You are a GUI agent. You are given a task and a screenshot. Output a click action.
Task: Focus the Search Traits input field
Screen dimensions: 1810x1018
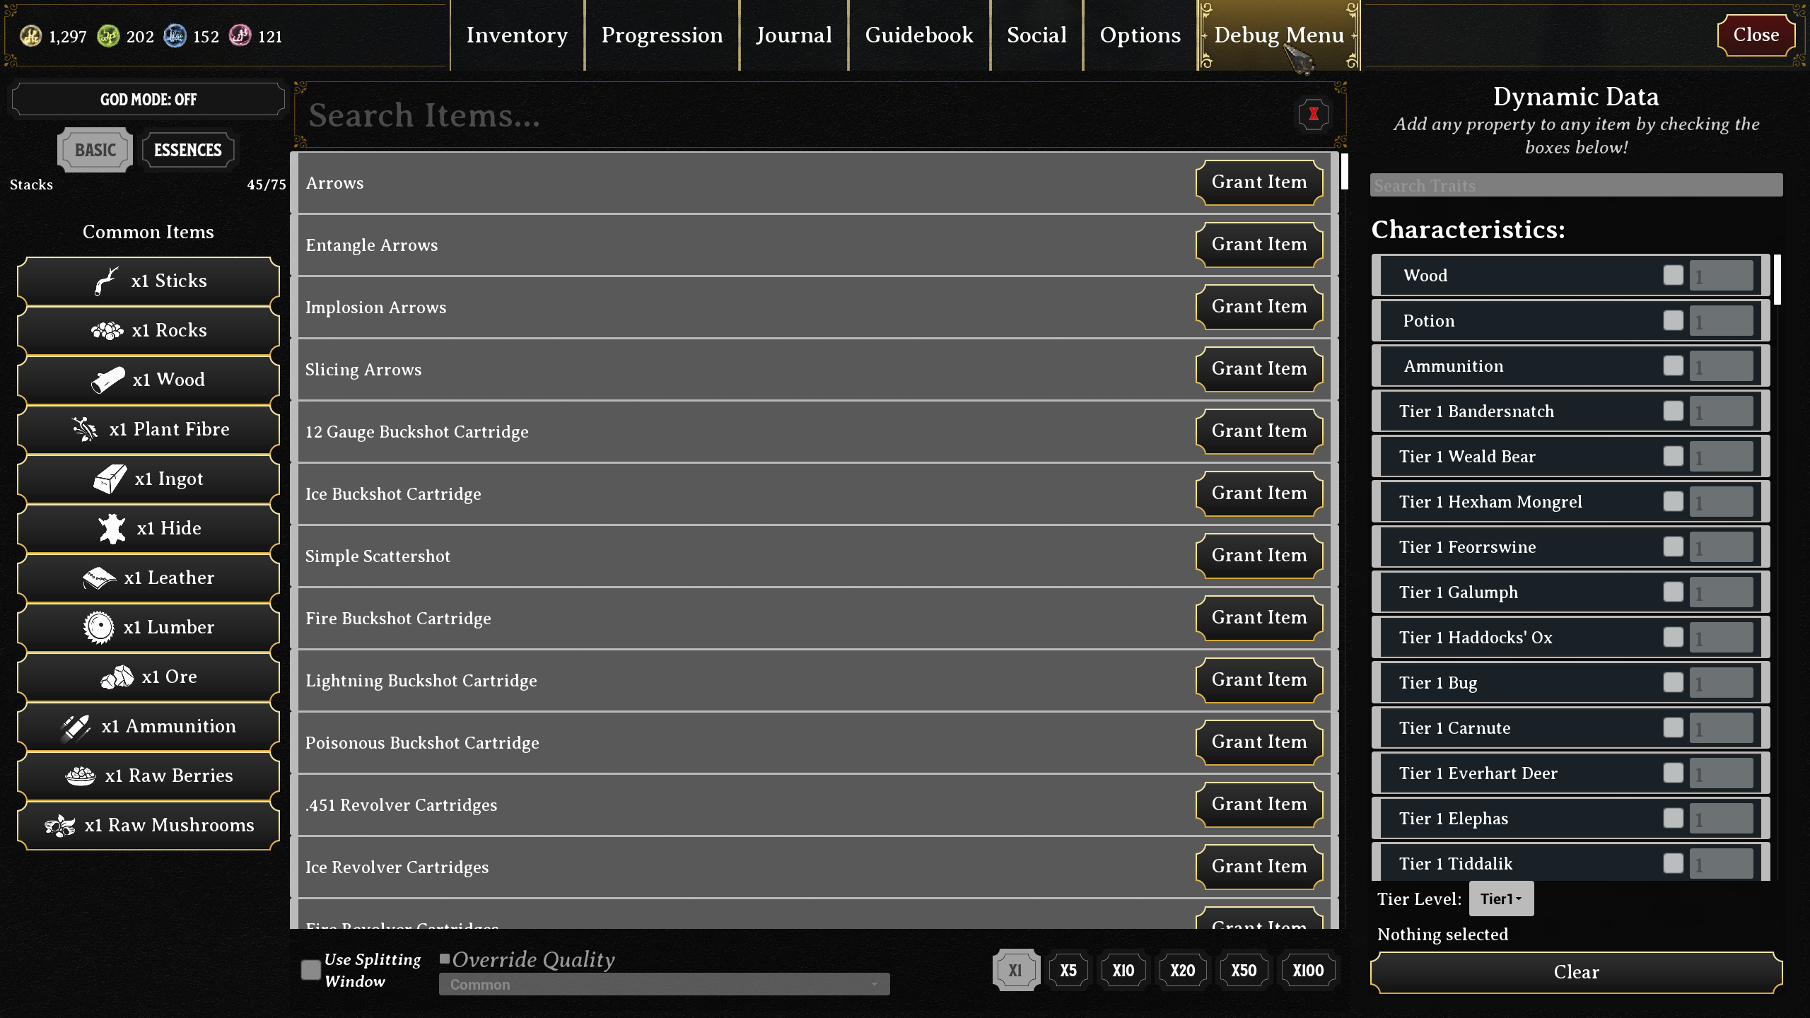click(x=1575, y=185)
